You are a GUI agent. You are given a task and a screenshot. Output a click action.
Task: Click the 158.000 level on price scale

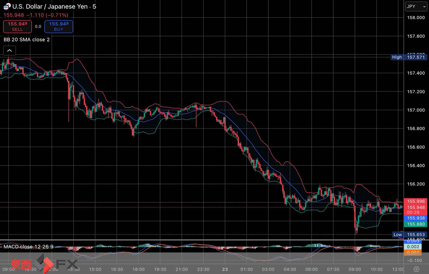[416, 17]
